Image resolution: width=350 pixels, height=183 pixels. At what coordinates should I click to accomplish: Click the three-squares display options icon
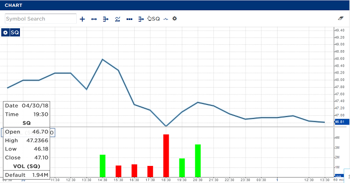click(x=129, y=19)
